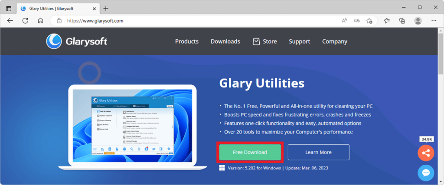Click the Glarysoft logo
Screen dimensions: 444x185
tap(77, 41)
